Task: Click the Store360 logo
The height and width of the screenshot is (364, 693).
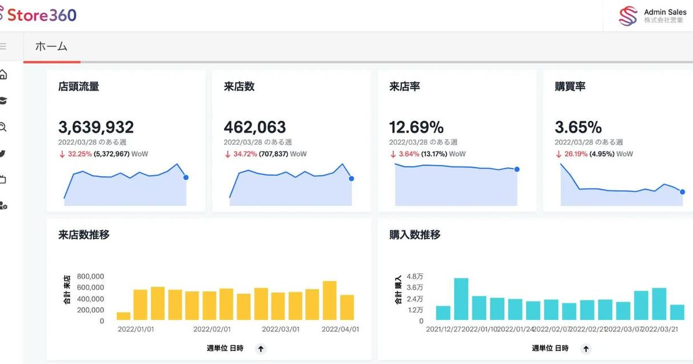Action: (x=39, y=16)
